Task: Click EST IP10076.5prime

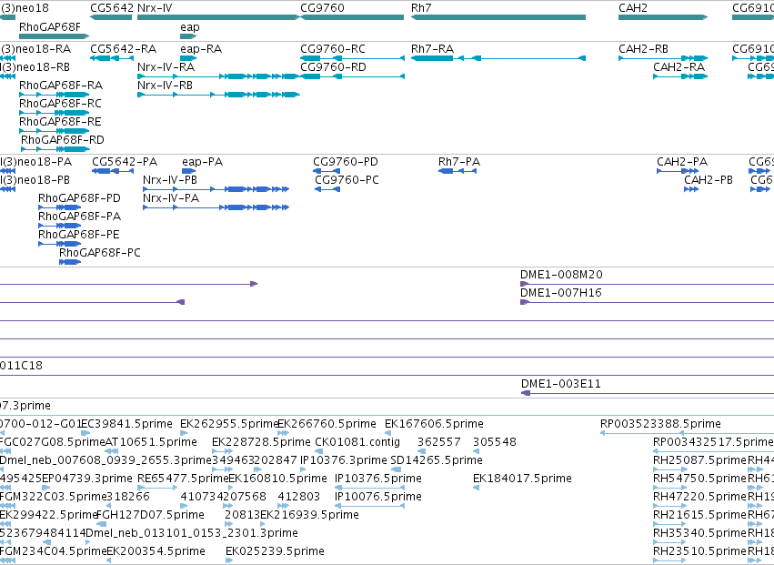Action: tap(369, 506)
